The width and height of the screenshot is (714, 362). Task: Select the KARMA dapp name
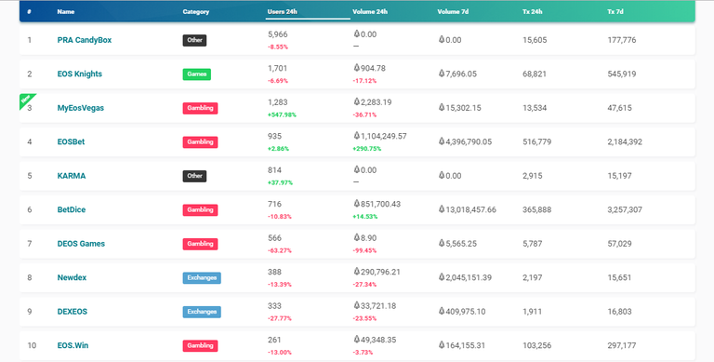click(72, 176)
